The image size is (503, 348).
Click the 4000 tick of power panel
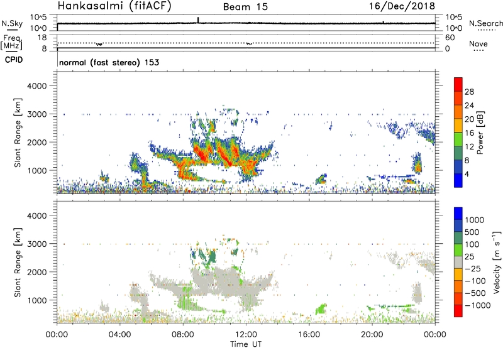[36, 86]
